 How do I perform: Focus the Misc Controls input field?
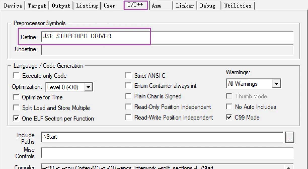167,153
